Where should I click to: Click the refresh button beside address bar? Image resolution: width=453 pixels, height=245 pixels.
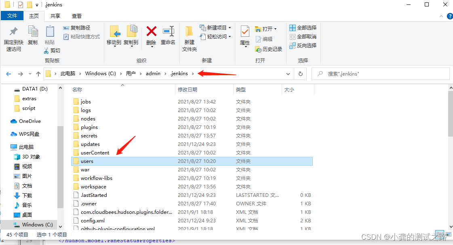tap(301, 74)
